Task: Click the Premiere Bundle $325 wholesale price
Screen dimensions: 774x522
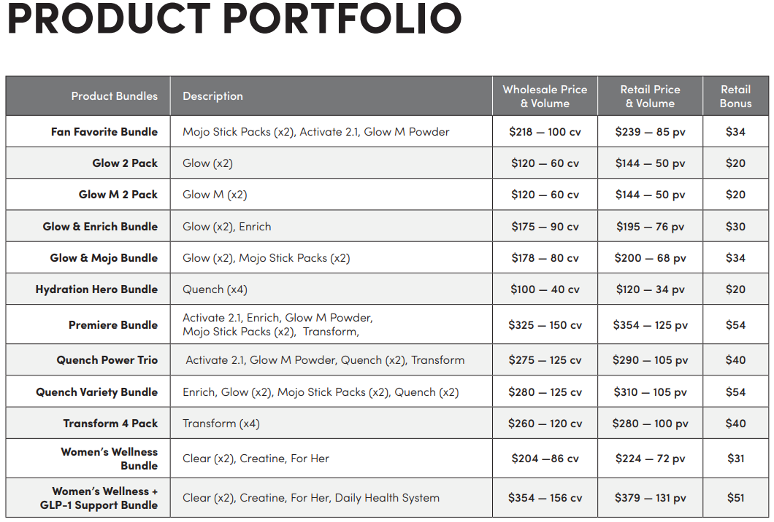Action: click(x=545, y=325)
